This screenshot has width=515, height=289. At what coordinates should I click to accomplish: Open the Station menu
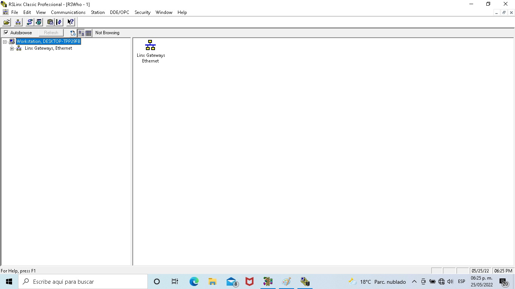(x=98, y=12)
